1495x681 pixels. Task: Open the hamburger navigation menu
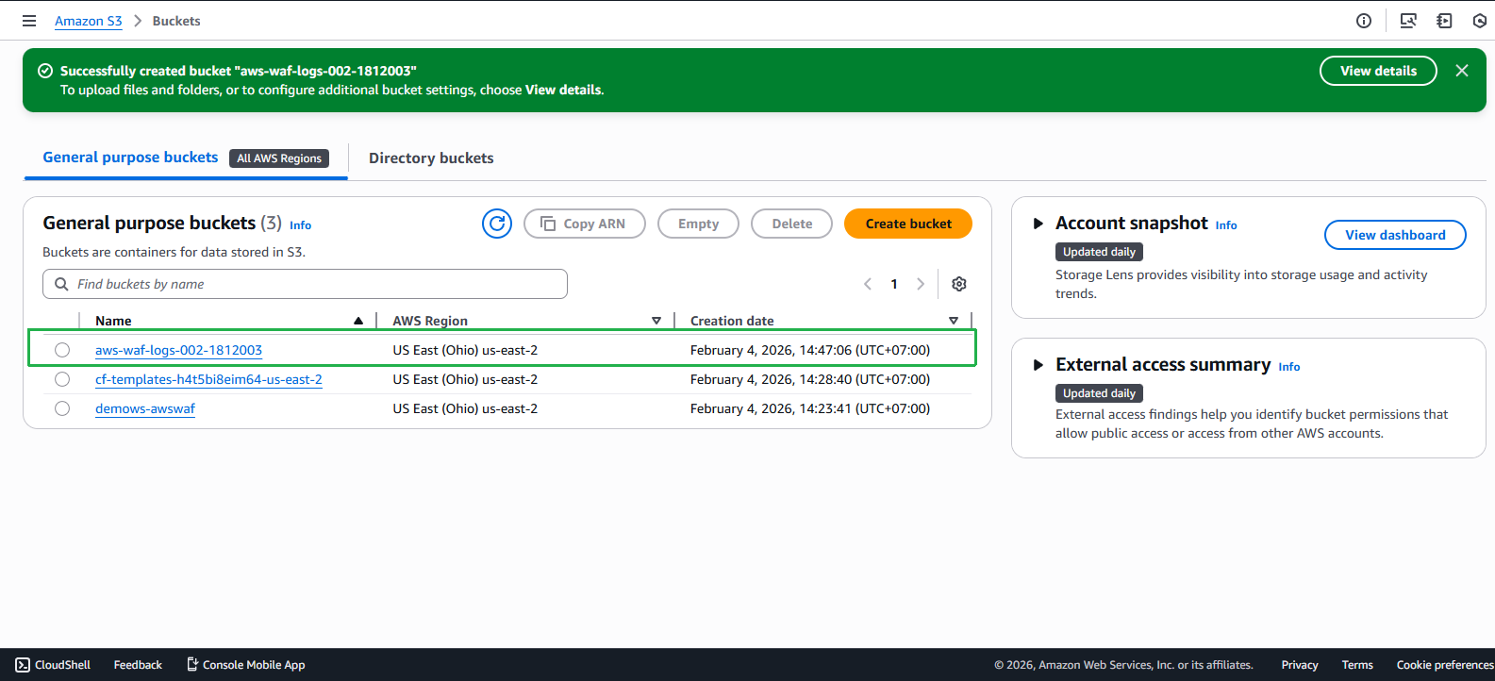coord(29,21)
